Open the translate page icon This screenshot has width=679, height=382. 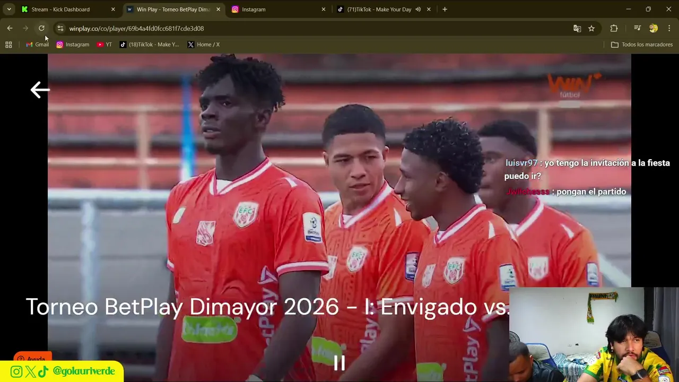click(577, 28)
